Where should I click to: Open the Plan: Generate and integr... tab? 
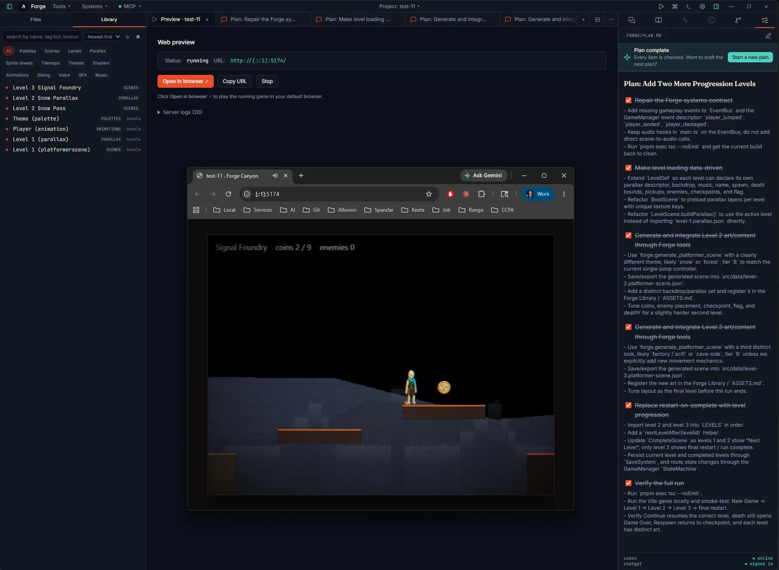pyautogui.click(x=452, y=19)
